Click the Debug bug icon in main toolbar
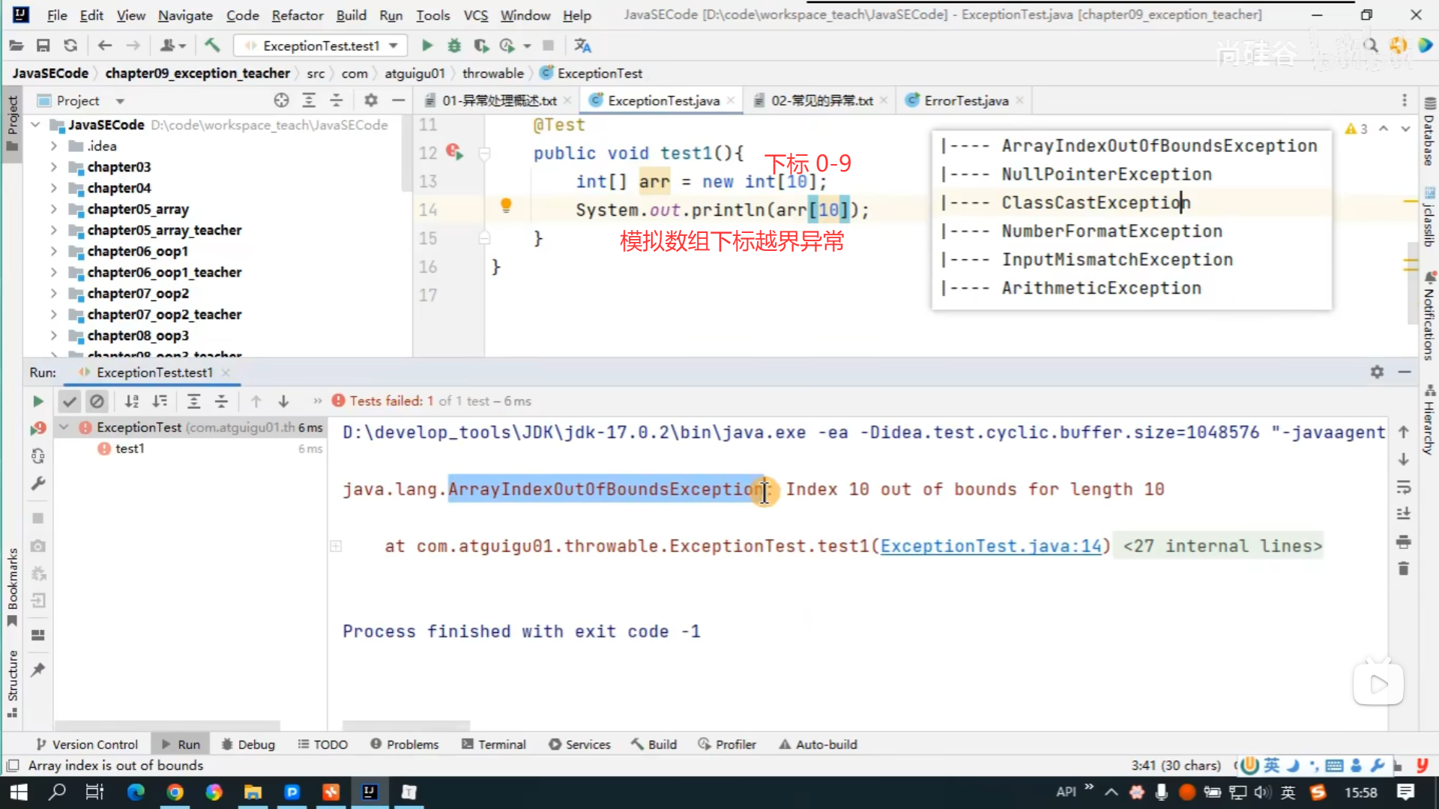The image size is (1439, 809). click(x=454, y=46)
